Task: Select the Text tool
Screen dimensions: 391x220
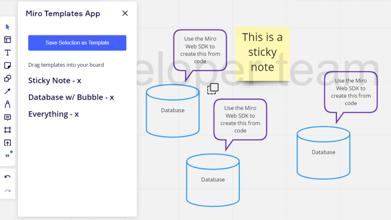Action: tap(7, 52)
